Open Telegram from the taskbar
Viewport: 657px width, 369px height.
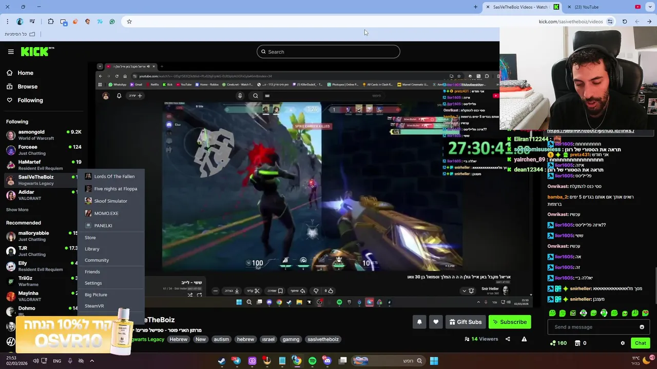point(237,361)
